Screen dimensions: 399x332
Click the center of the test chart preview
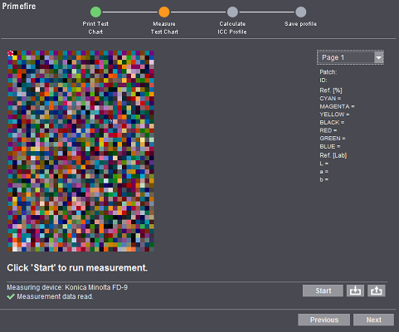pos(81,151)
